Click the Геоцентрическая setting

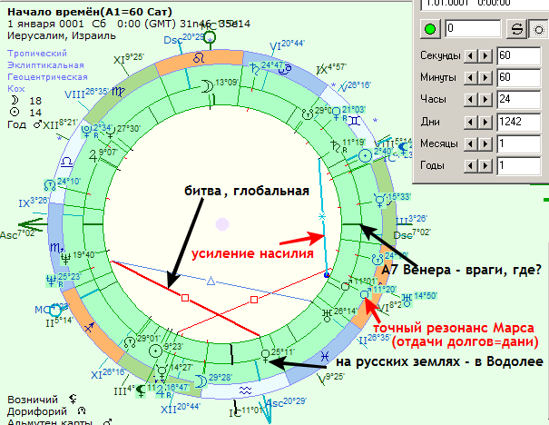[47, 77]
